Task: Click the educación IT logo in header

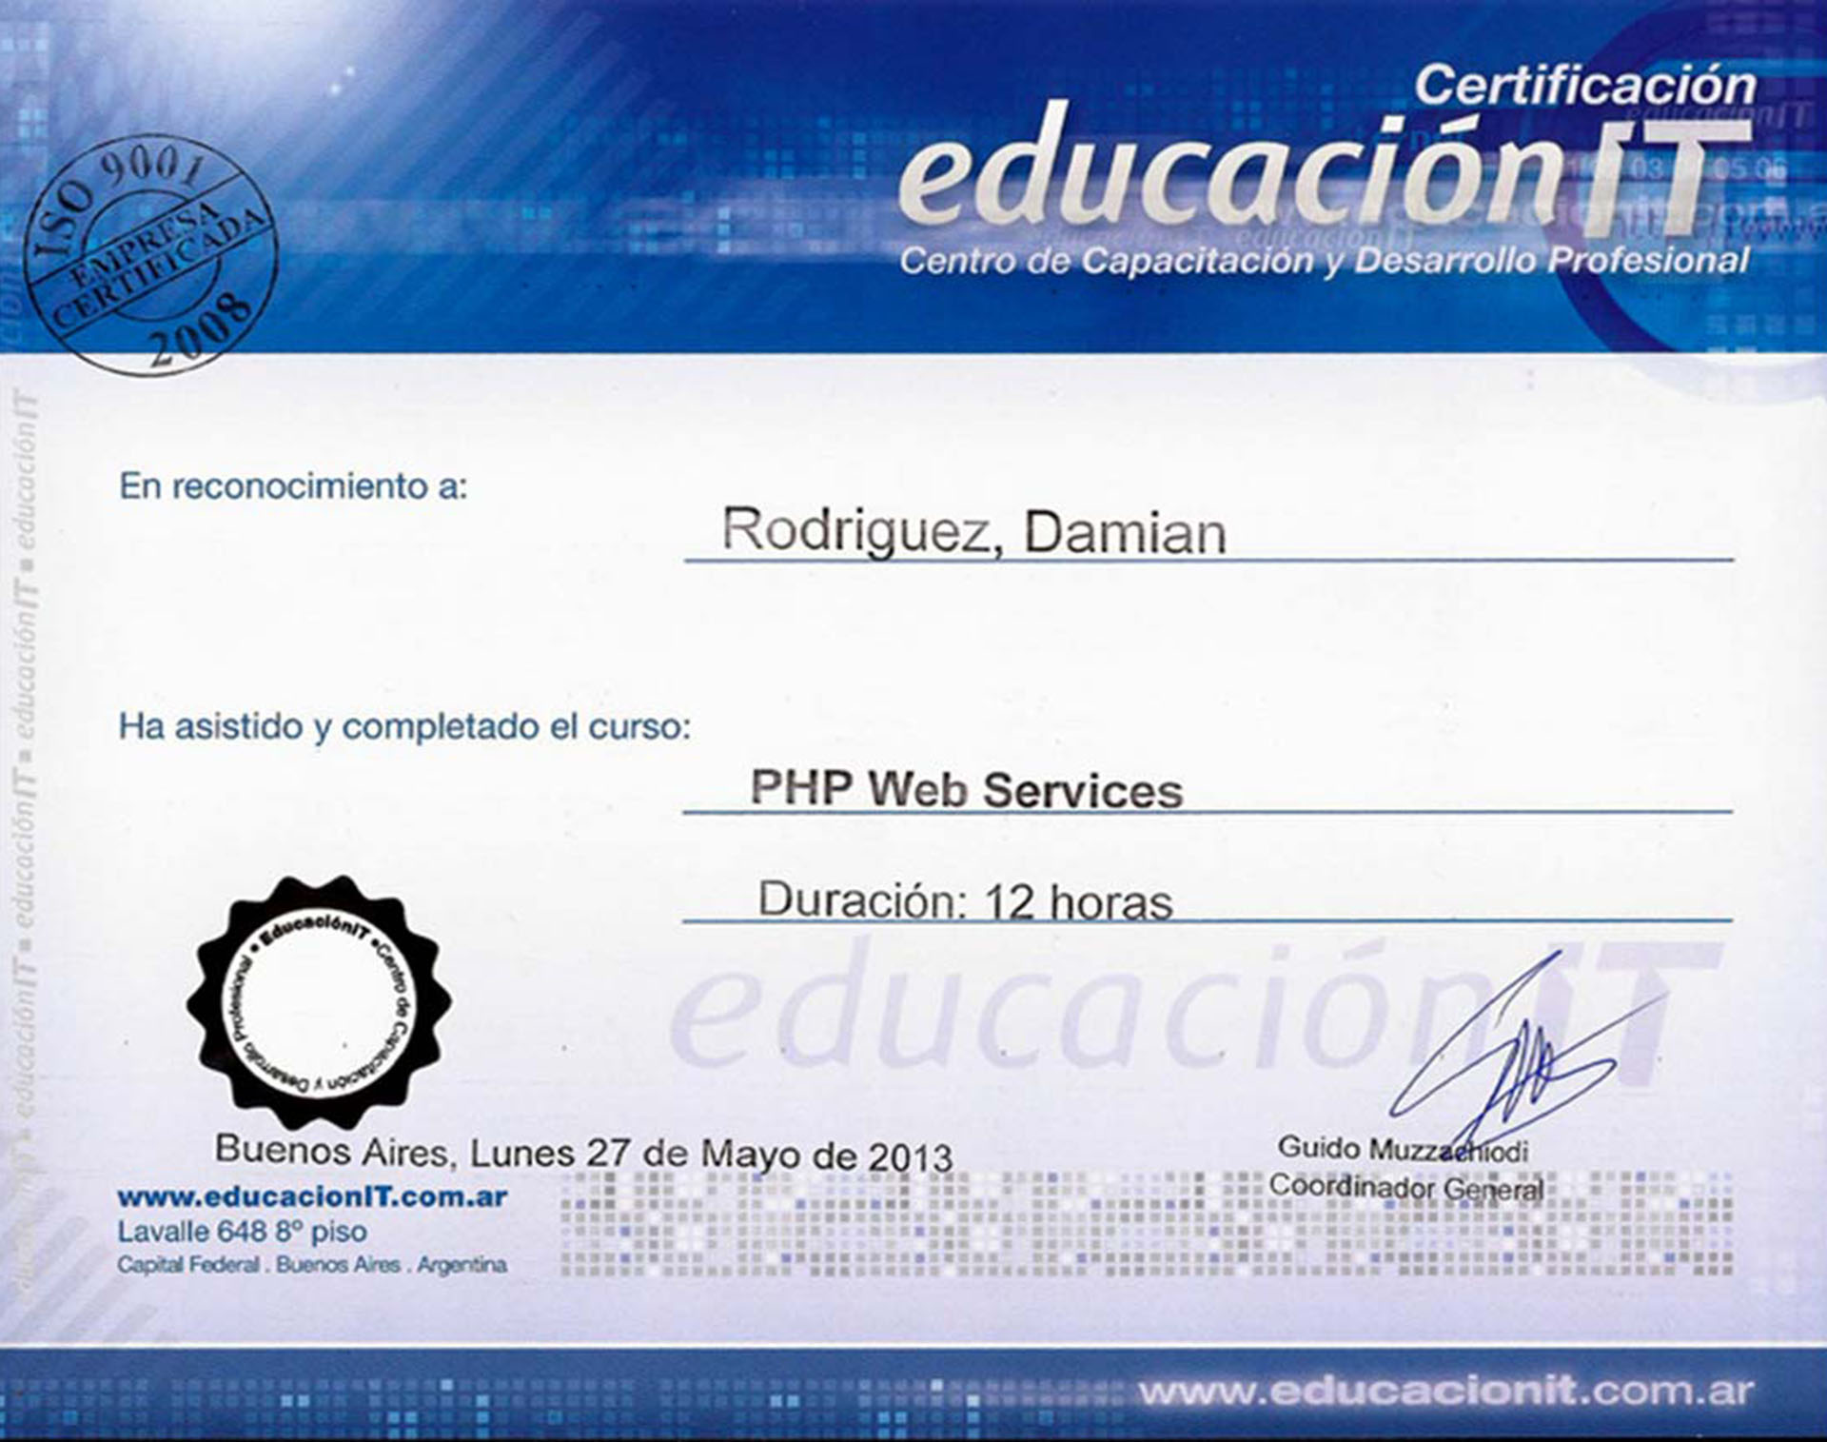Action: (x=1323, y=173)
